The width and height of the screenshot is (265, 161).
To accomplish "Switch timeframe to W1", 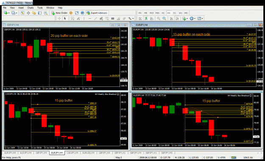I will [x=180, y=13].
